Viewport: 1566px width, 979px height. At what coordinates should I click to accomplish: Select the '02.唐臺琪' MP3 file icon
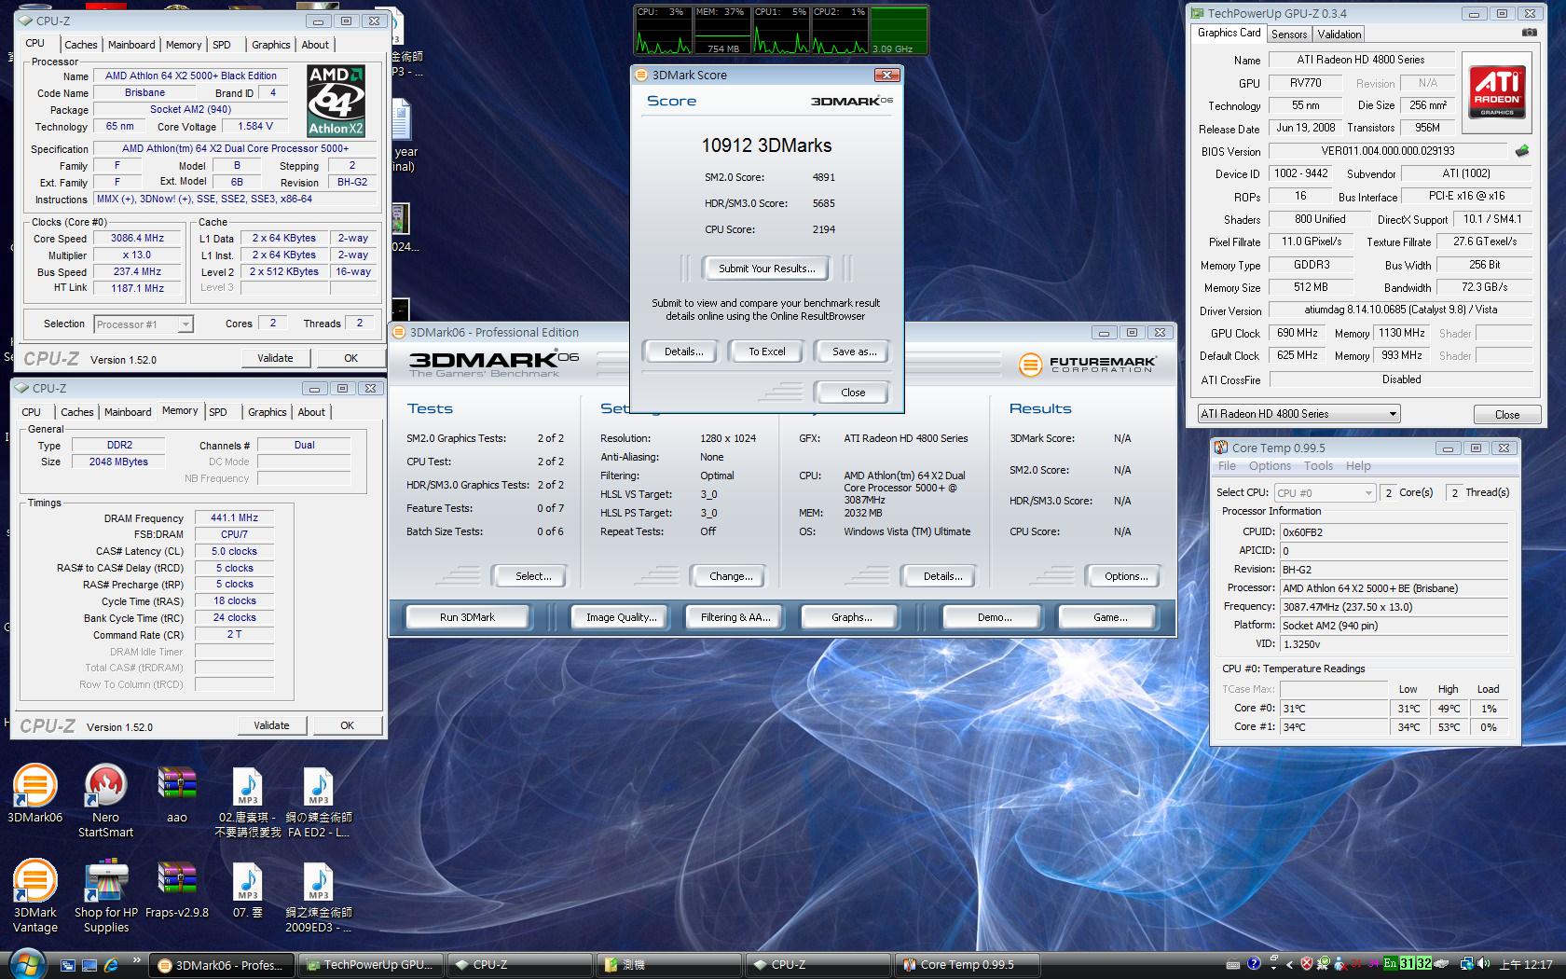248,802
